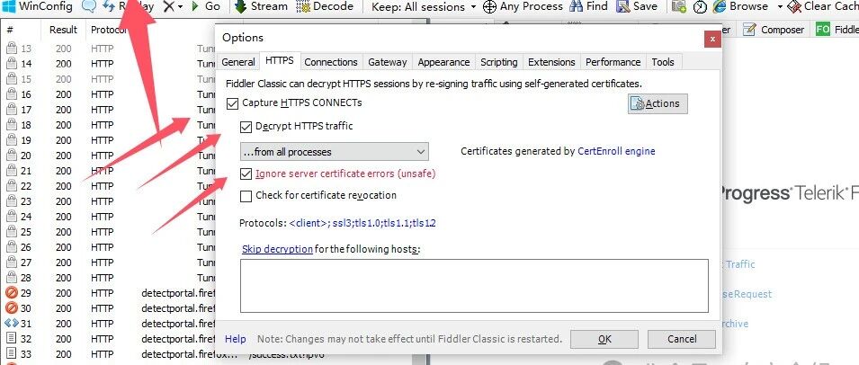Toggle Capture HTTPS CONNECTs checkbox
This screenshot has width=859, height=365.
[232, 102]
